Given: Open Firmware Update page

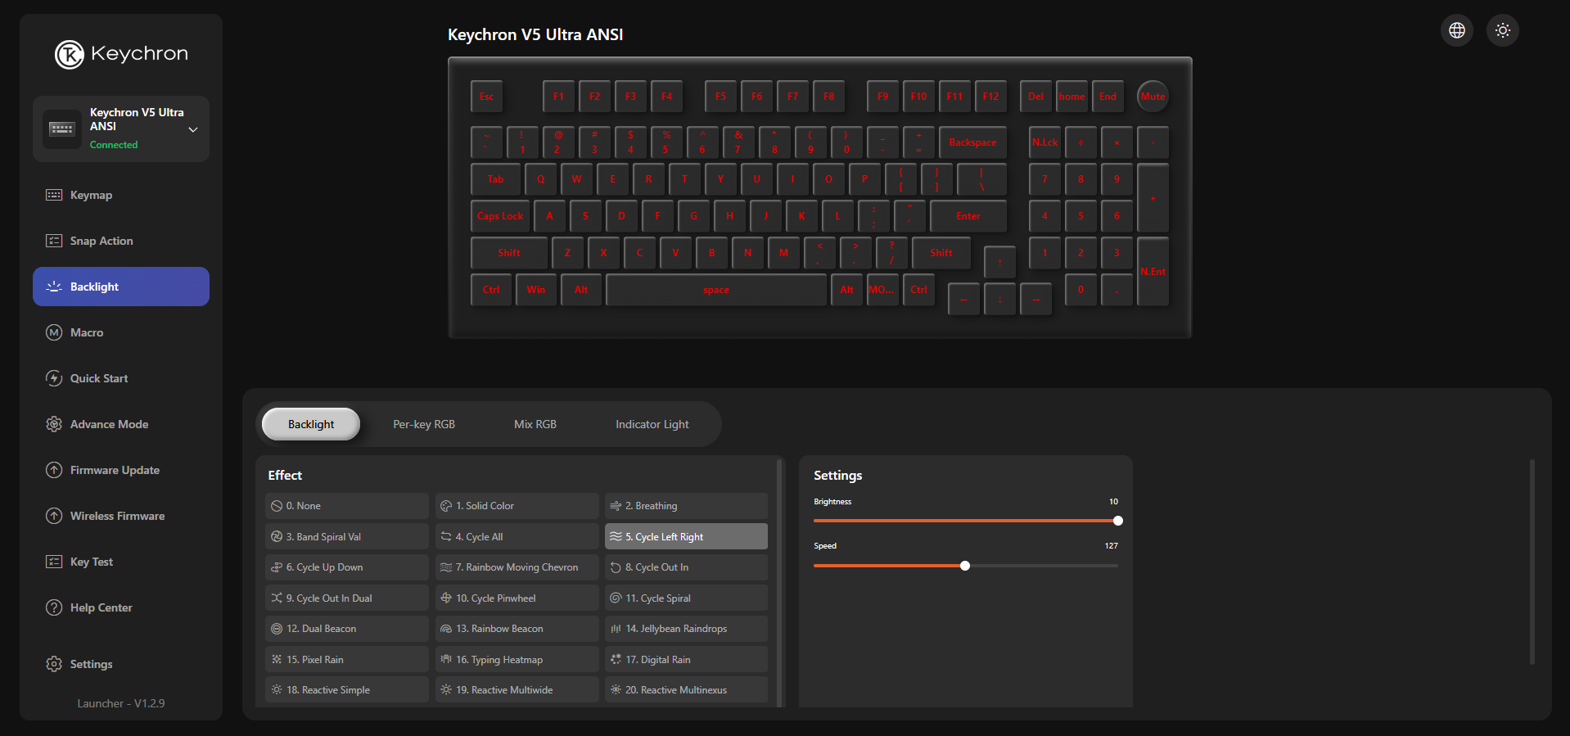Looking at the screenshot, I should [x=121, y=470].
